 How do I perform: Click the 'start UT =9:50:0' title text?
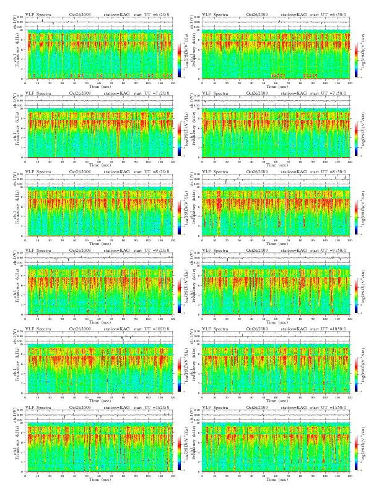(328, 251)
